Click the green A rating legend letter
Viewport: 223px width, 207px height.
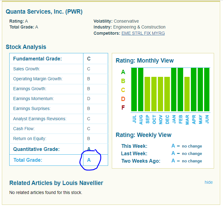pyautogui.click(x=123, y=72)
